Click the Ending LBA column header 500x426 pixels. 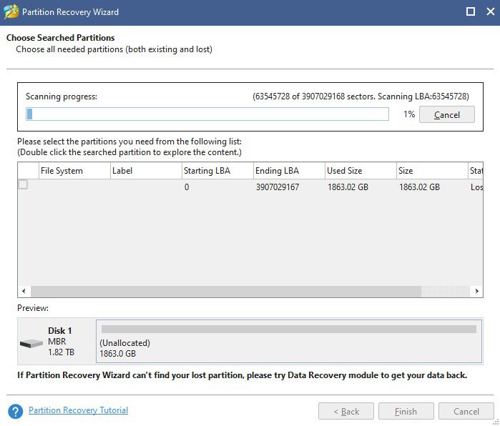(277, 171)
